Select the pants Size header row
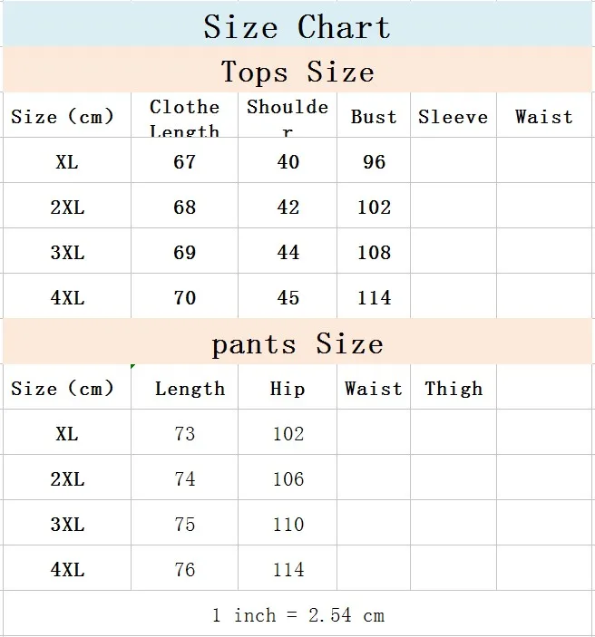Screen dimensions: 595x637 click(x=297, y=342)
